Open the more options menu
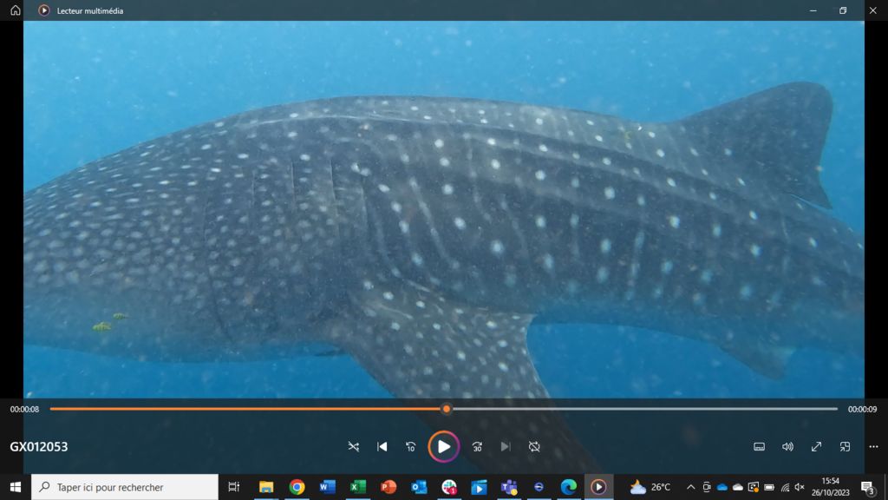 (x=873, y=446)
